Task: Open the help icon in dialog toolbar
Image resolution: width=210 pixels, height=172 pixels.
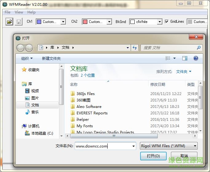Action: 196,58
